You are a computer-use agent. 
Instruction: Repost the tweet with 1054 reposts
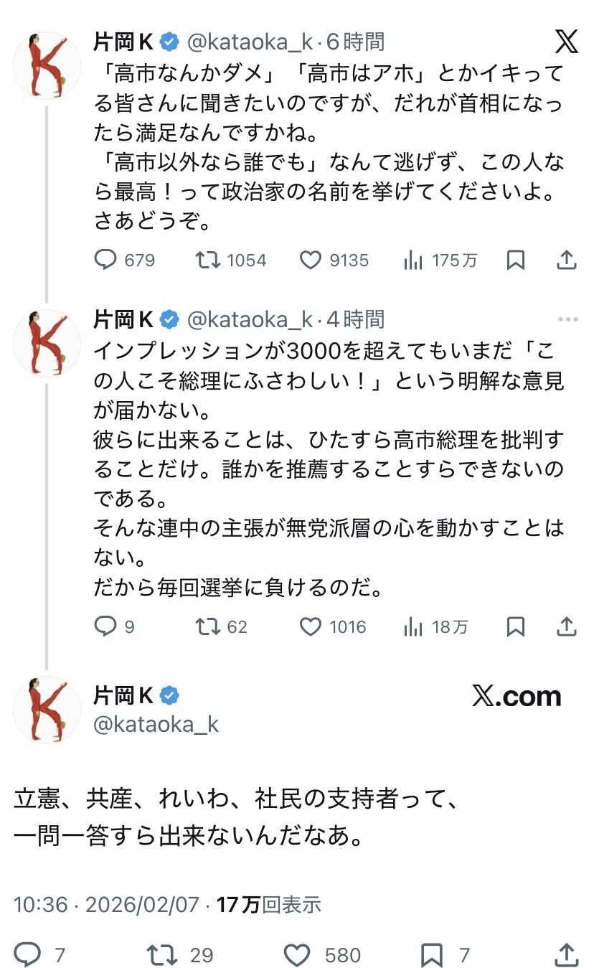tap(208, 260)
